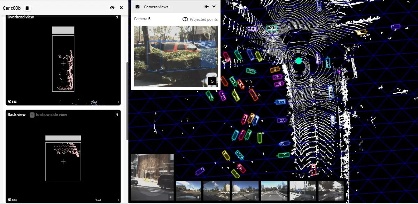Close the Car c03b panel with the X
Image resolution: width=418 pixels, height=204 pixels.
click(x=121, y=8)
